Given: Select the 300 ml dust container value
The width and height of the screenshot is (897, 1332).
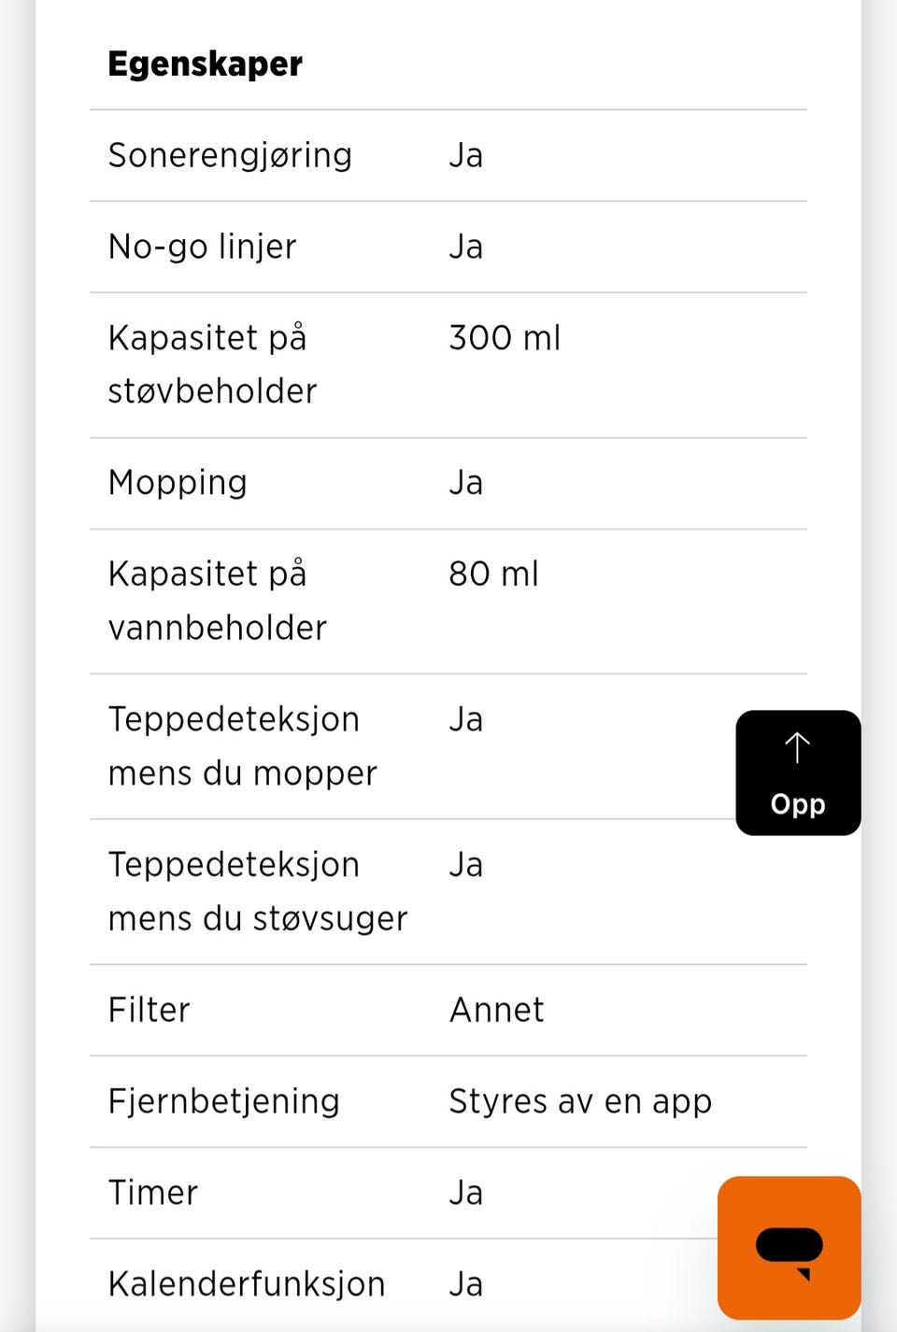Looking at the screenshot, I should tap(505, 337).
